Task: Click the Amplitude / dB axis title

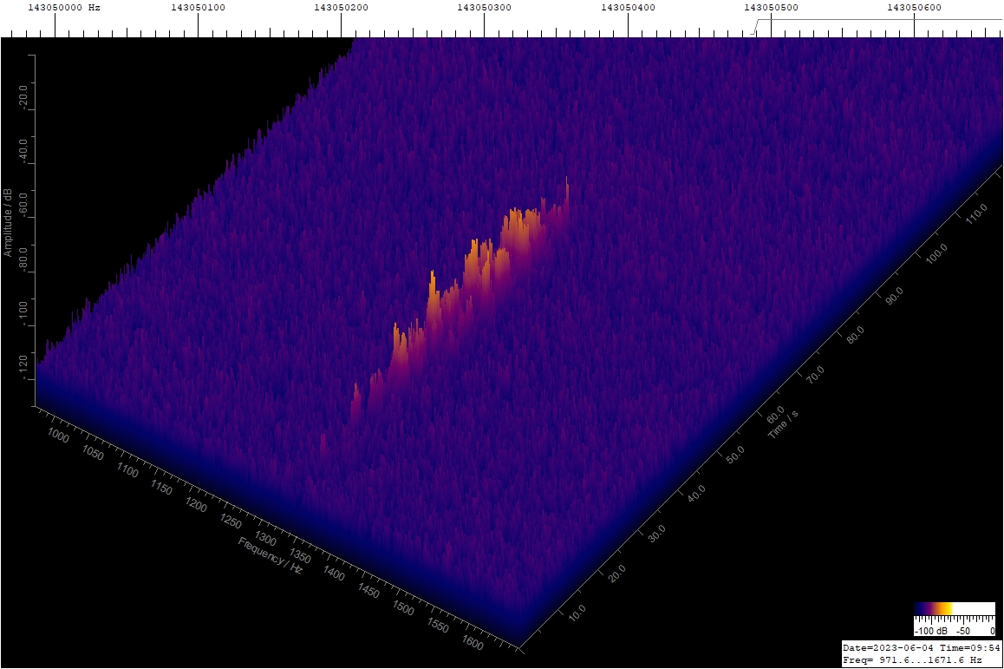Action: pos(8,222)
